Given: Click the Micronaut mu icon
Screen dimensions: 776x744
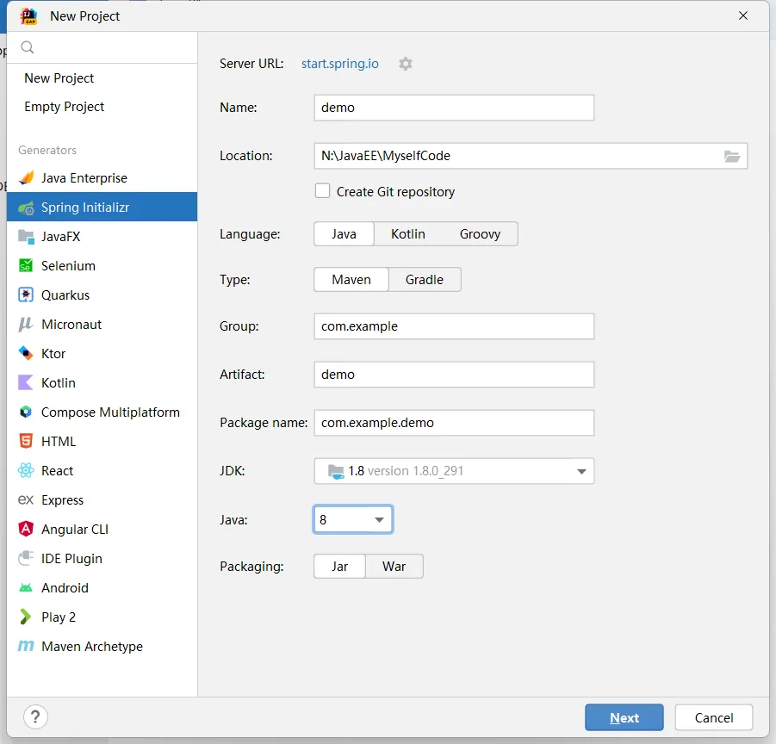Looking at the screenshot, I should tap(26, 325).
